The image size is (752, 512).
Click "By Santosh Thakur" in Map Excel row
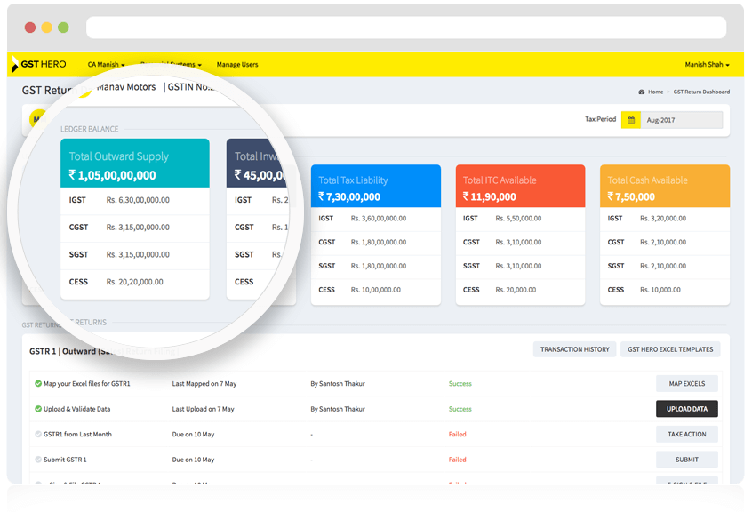pos(338,383)
